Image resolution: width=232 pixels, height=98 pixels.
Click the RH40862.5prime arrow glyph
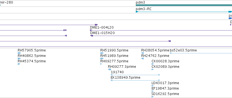[x=19, y=59]
